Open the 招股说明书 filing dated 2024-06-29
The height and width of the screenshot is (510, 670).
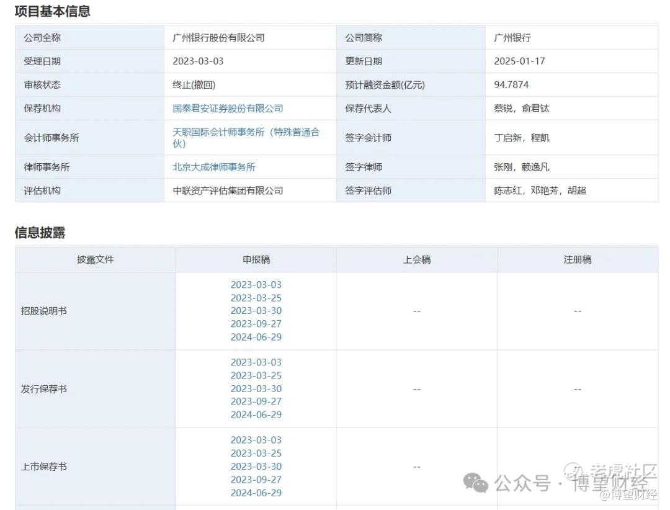click(x=256, y=338)
